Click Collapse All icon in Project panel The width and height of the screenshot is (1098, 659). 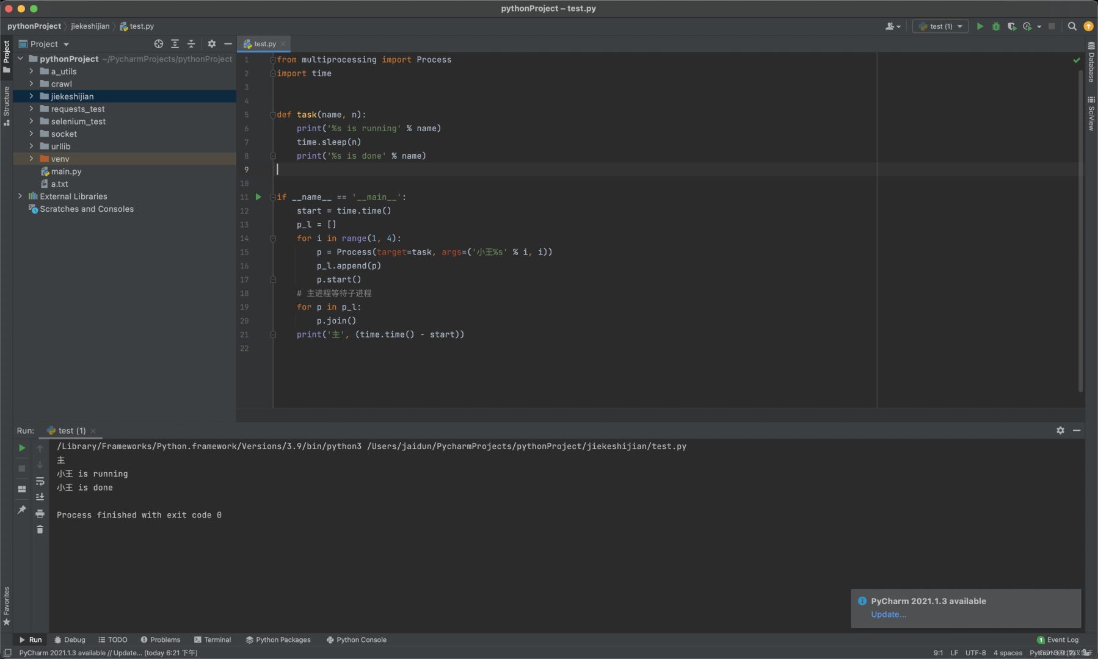[x=191, y=44]
